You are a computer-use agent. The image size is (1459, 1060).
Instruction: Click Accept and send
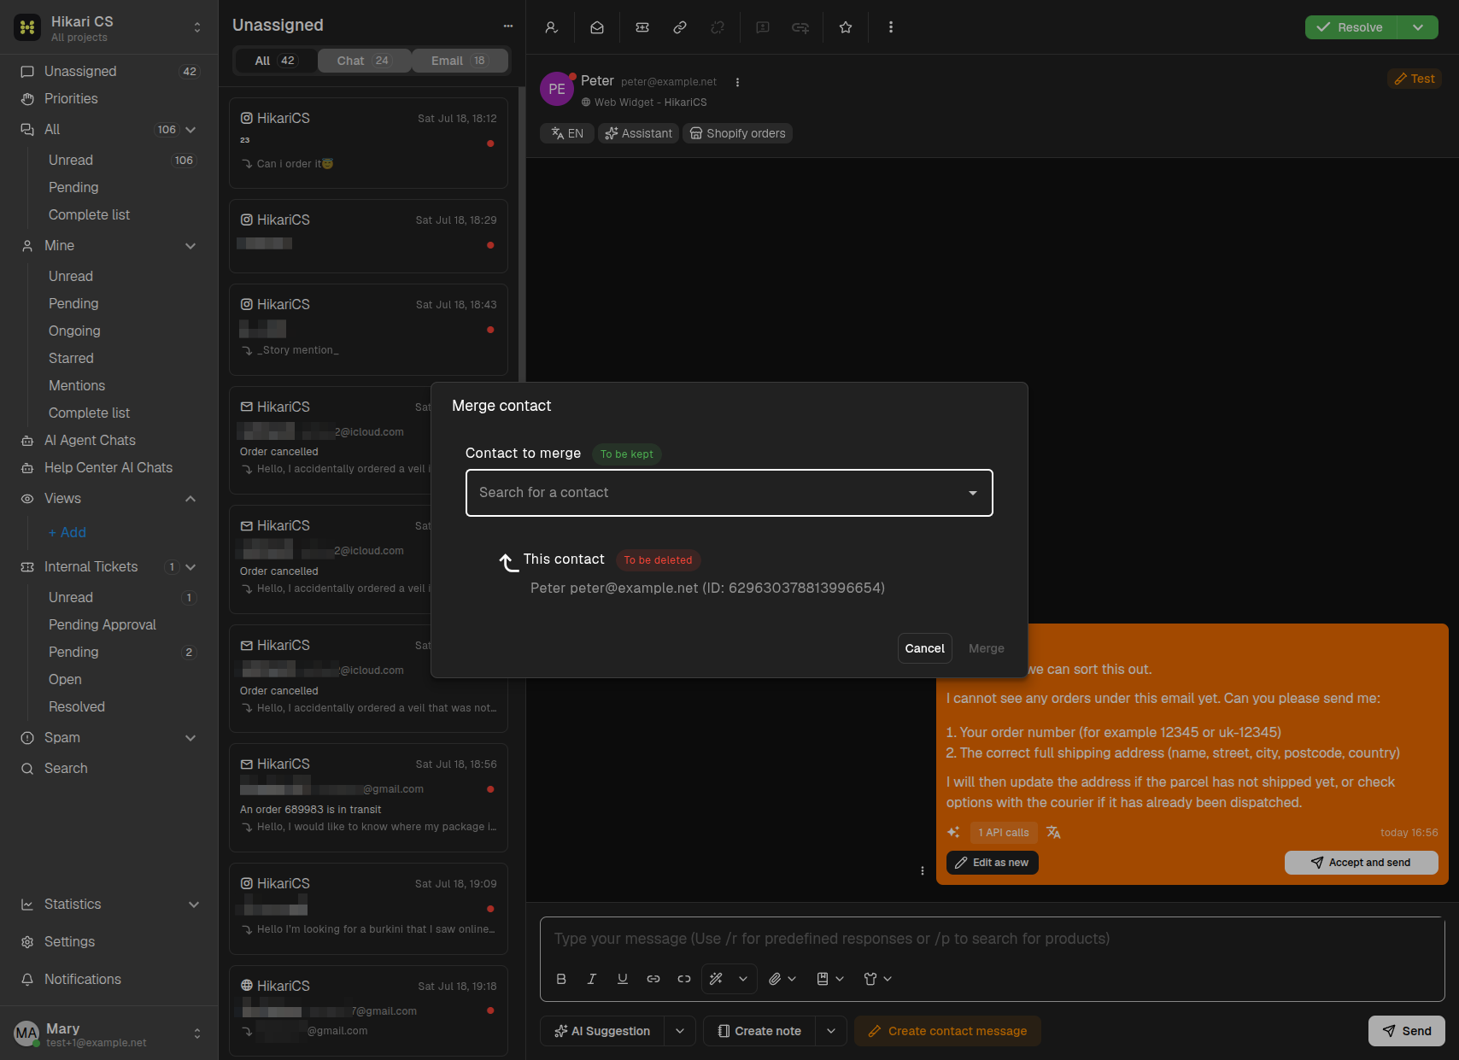[1362, 863]
